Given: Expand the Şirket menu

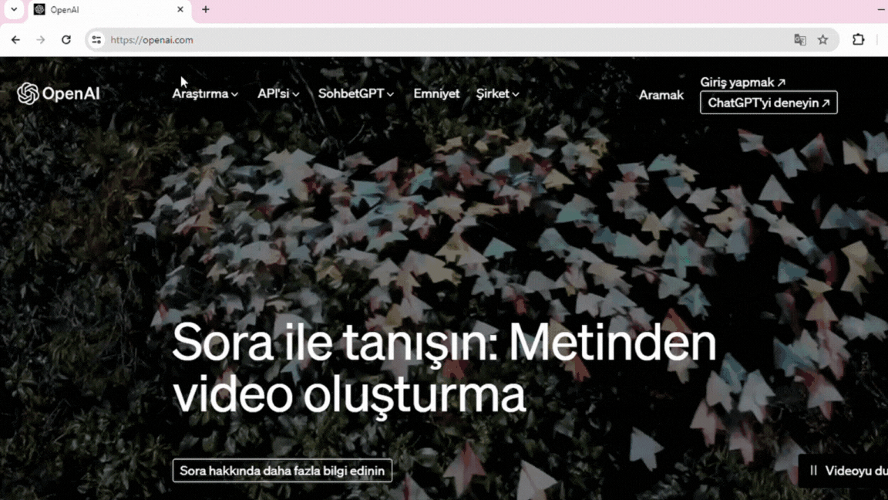Looking at the screenshot, I should click(497, 94).
